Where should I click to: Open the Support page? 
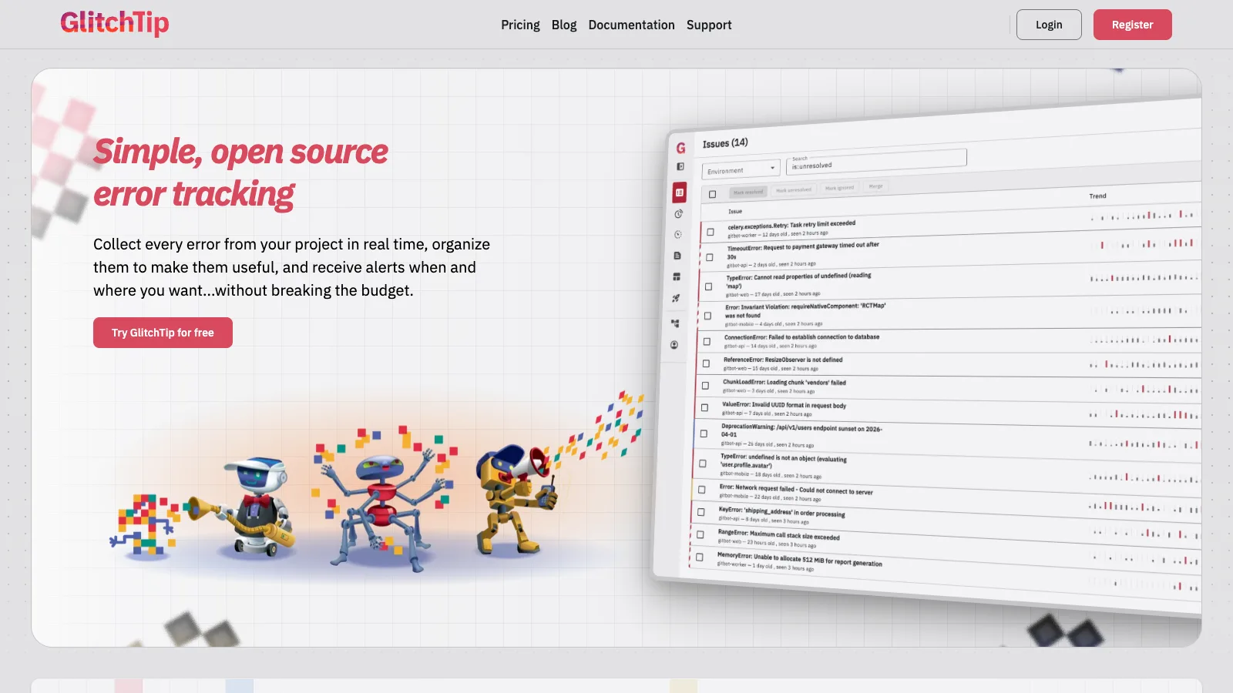pos(709,25)
